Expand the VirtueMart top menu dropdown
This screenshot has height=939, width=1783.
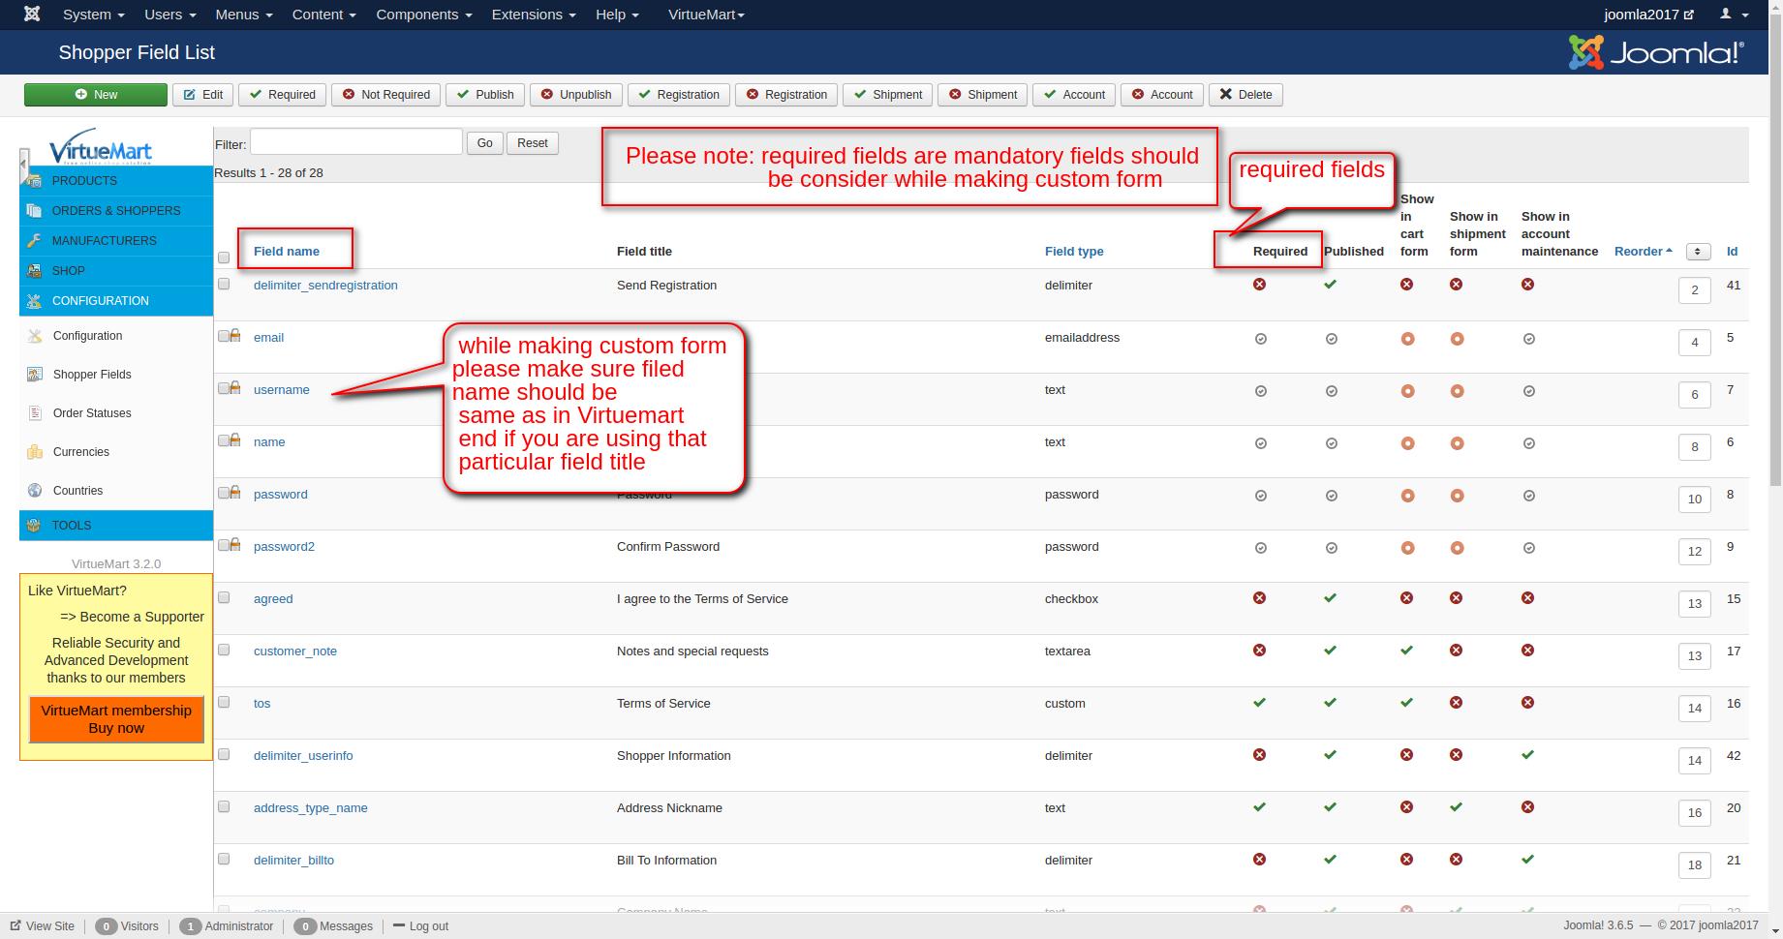[706, 15]
